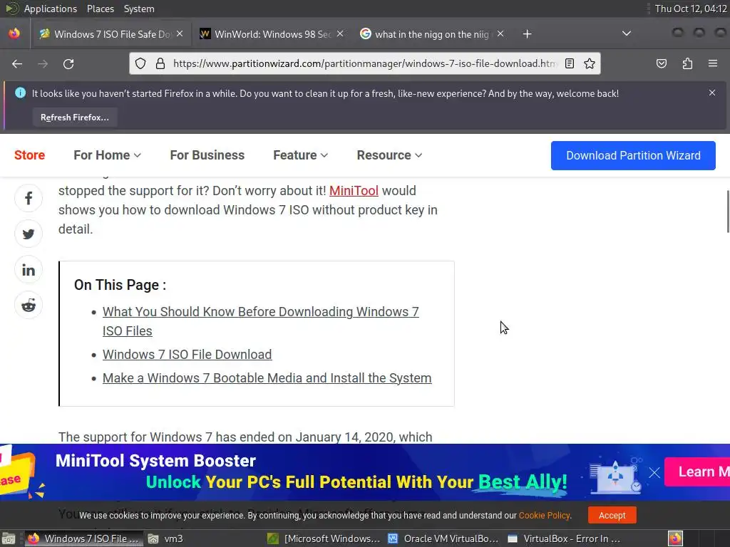Viewport: 730px width, 547px height.
Task: Click the Refresh Firefox button
Action: [x=74, y=118]
